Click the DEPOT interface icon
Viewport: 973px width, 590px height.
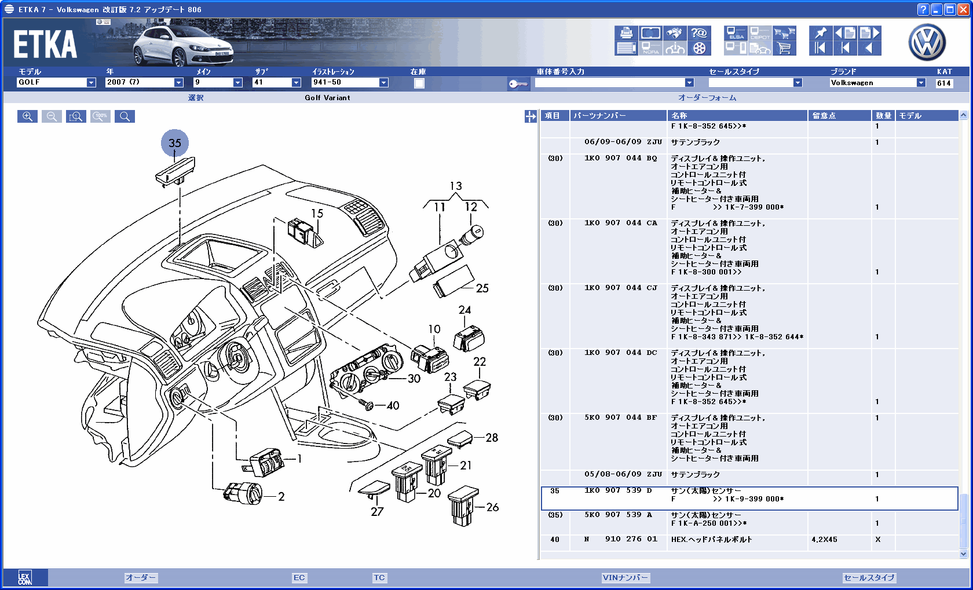[x=760, y=33]
